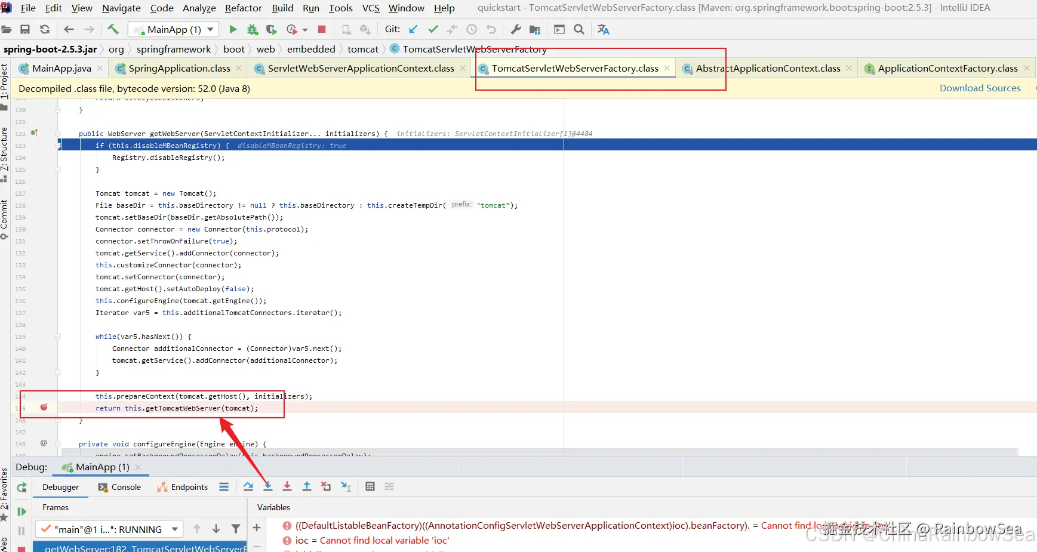
Task: Click the embedded breadcrumb
Action: click(311, 49)
